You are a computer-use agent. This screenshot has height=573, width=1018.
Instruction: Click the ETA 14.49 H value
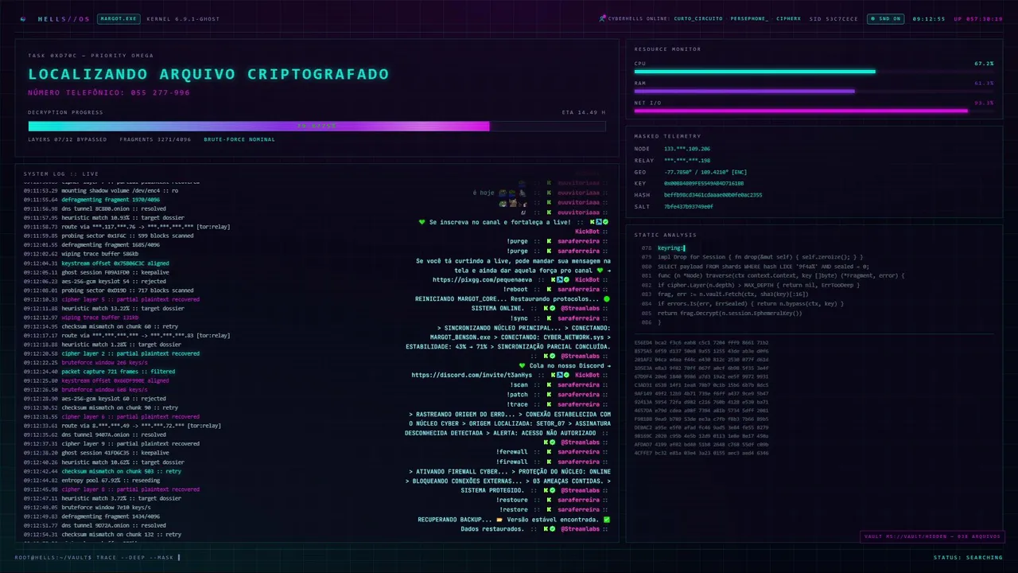point(583,112)
